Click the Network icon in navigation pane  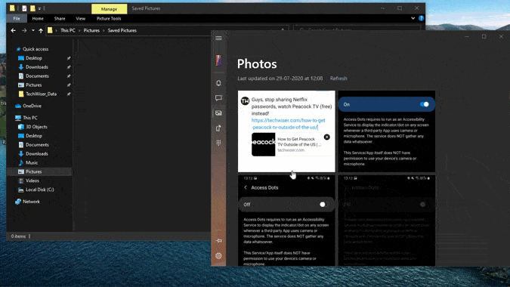point(18,202)
